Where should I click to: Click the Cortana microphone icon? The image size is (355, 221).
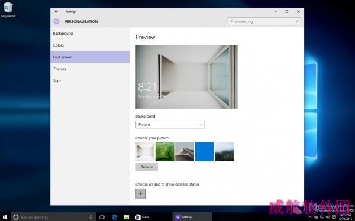(91, 217)
